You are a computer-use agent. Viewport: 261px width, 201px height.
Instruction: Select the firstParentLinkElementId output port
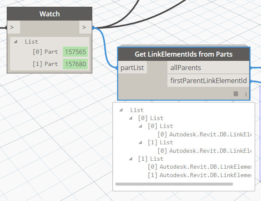coord(208,81)
